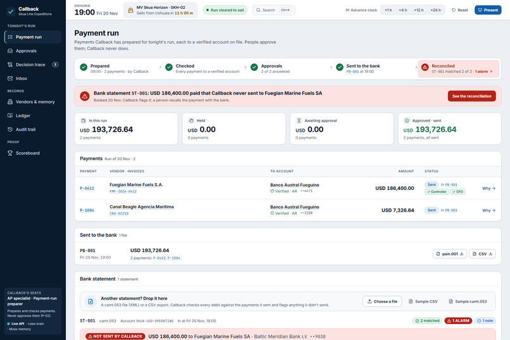Screen dimensions: 510x340
Task: Open payment P-1004
Action: [x=87, y=210]
